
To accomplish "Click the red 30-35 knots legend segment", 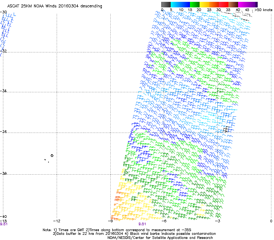I will 224,4.
